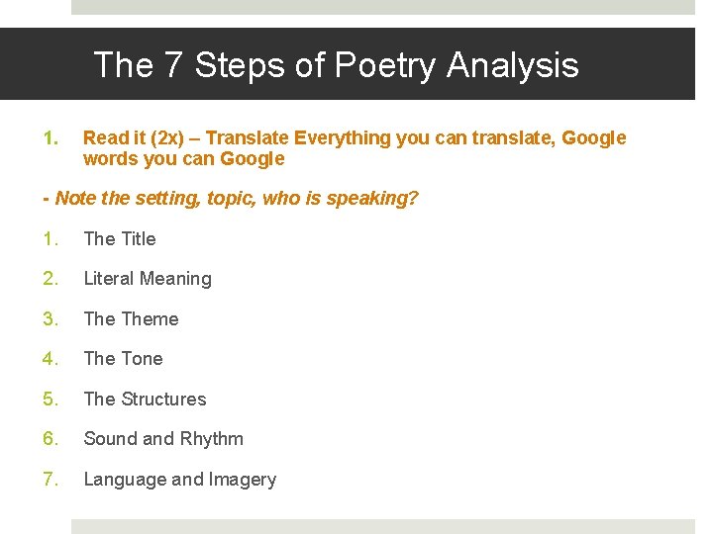Click the number 7 beside "Language and Imagery"
Screen dimensions: 713x534
tap(51, 480)
